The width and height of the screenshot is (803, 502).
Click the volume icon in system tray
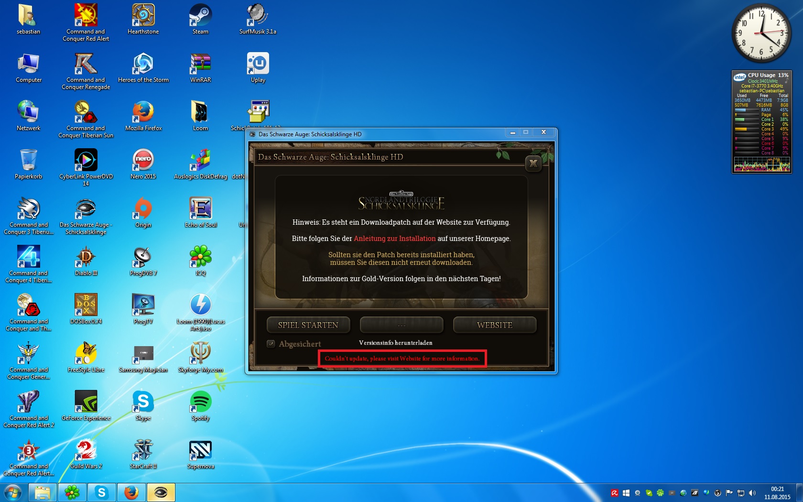pos(752,493)
